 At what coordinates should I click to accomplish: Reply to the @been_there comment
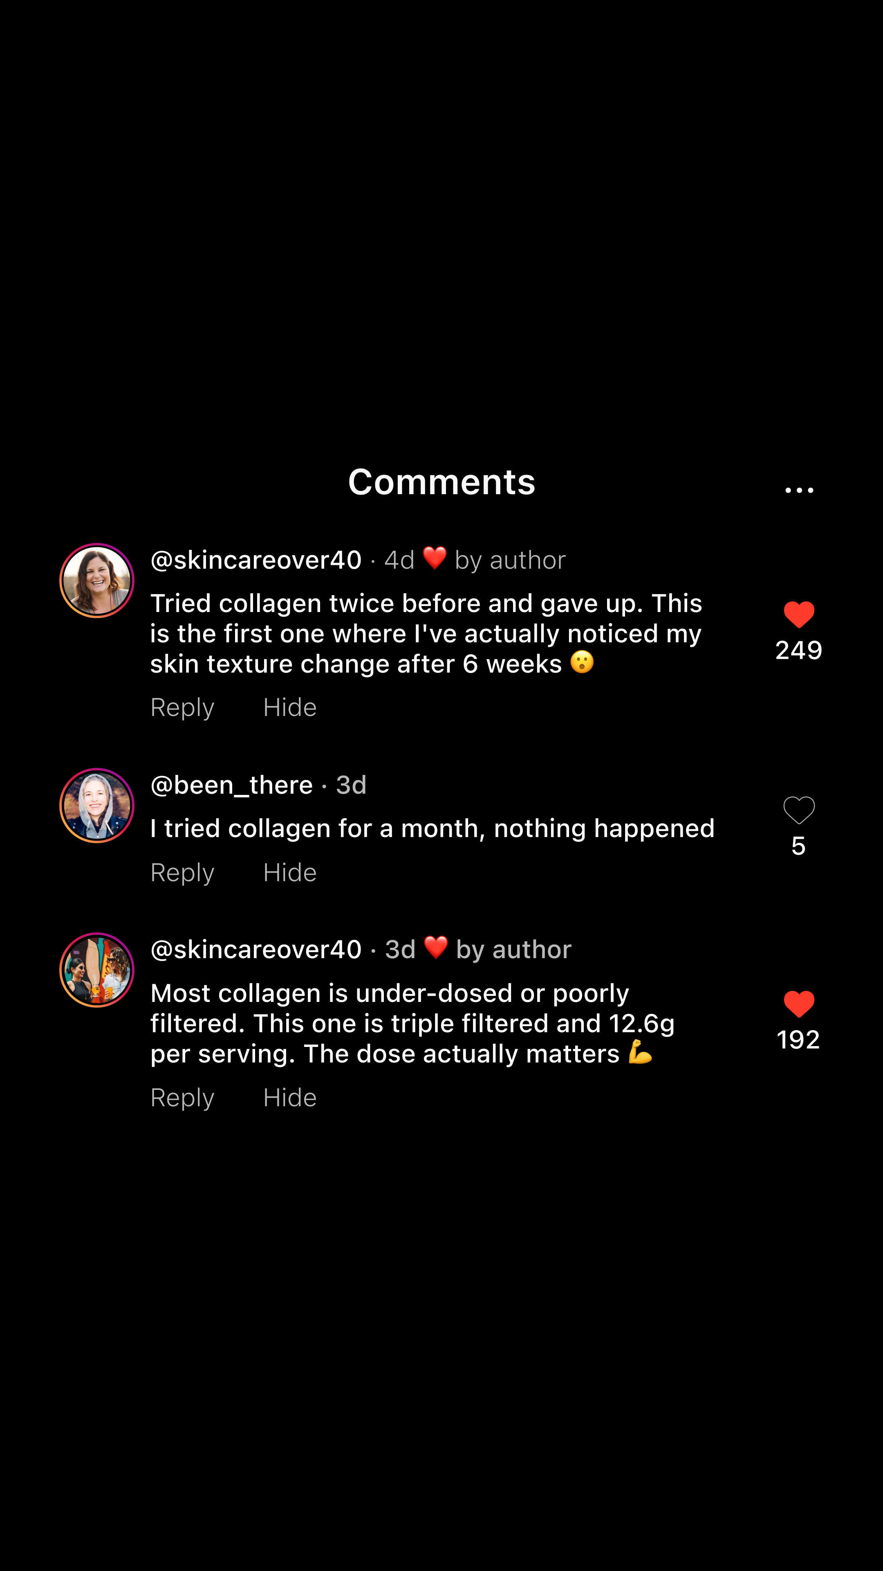click(182, 873)
